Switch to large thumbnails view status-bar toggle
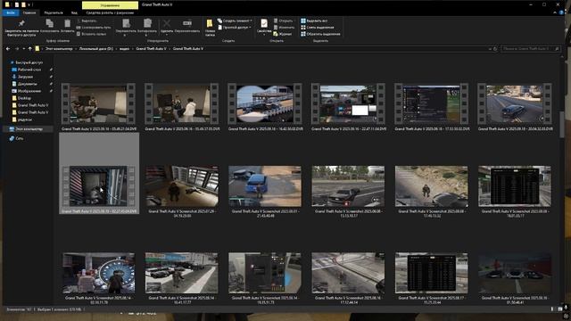Image resolution: width=571 pixels, height=321 pixels. tap(560, 309)
